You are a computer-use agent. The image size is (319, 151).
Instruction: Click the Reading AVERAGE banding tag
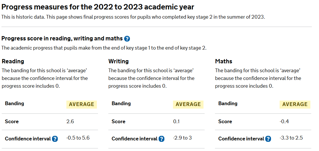[82, 105]
